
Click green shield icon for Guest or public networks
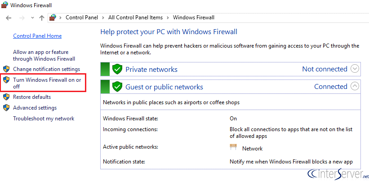click(x=117, y=87)
